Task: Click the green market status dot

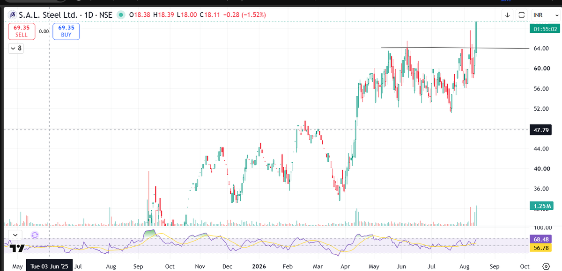Action: 121,15
